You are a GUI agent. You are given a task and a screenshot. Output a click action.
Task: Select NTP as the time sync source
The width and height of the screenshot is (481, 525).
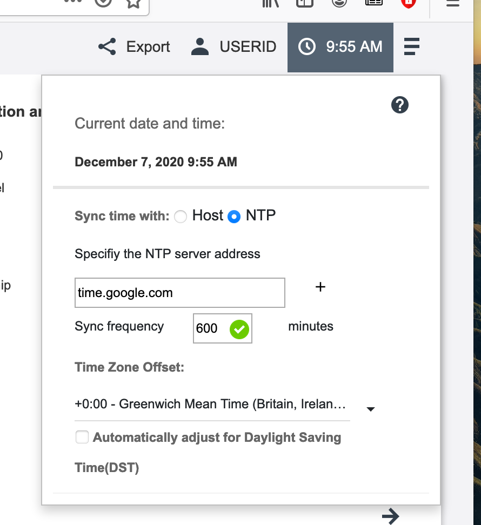[234, 217]
